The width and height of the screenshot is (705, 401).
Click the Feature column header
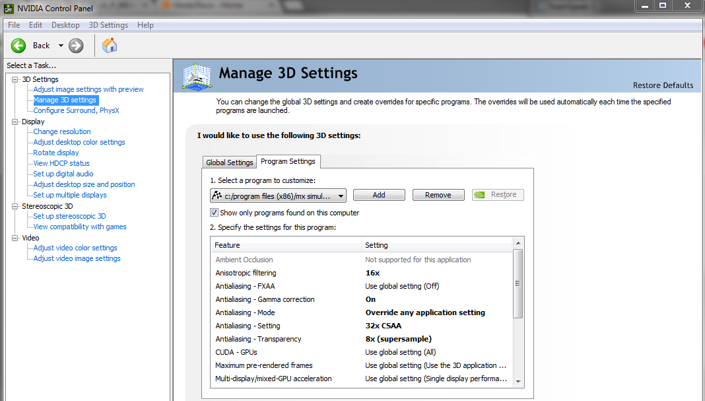tap(286, 245)
